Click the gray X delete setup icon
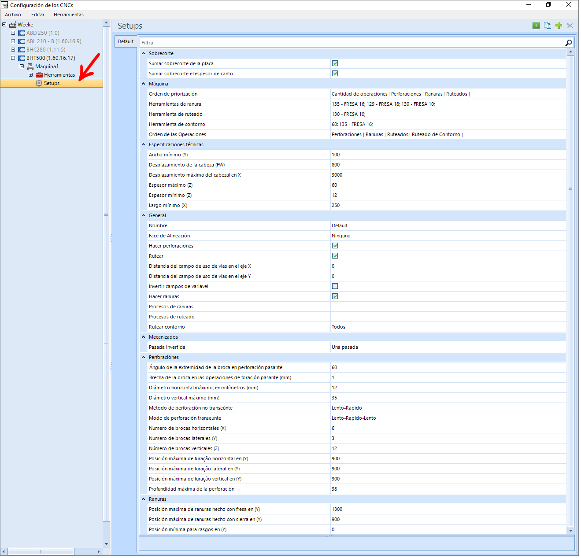This screenshot has height=558, width=581. point(570,26)
